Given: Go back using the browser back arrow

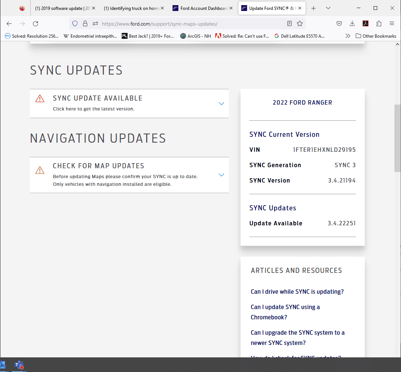Looking at the screenshot, I should point(9,24).
